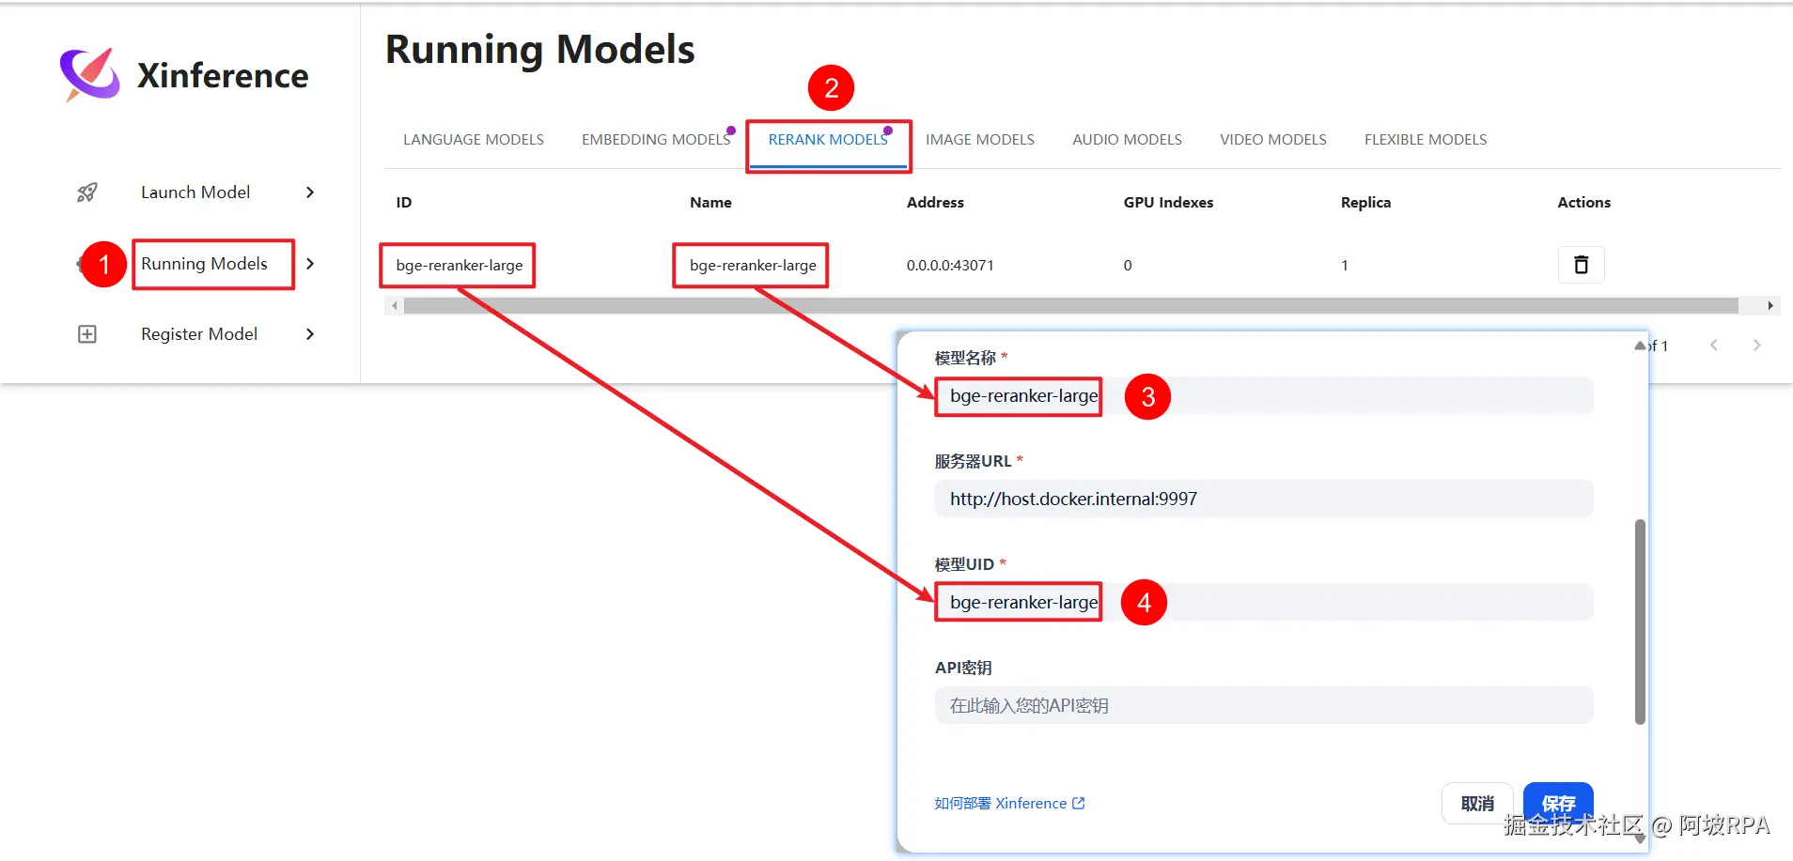Click the Replica column header

(1365, 203)
